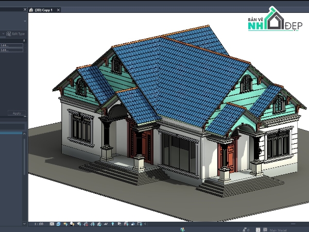Click the lower Edit... button
The image size is (309, 232).
coord(11,50)
